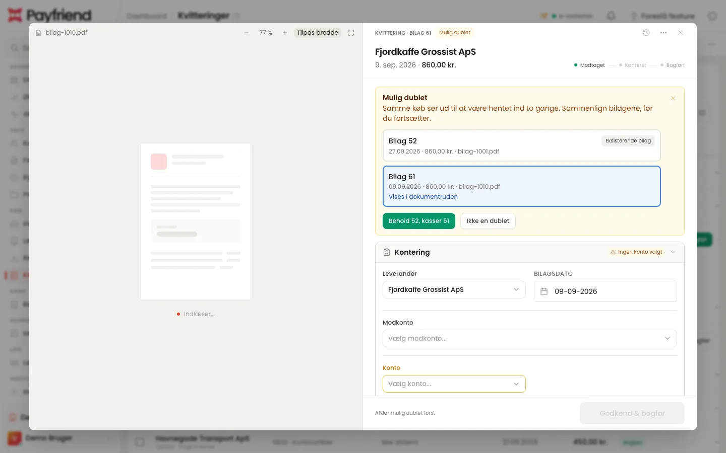726x453 pixels.
Task: Collapse the Kontering section chevron
Action: pos(673,252)
